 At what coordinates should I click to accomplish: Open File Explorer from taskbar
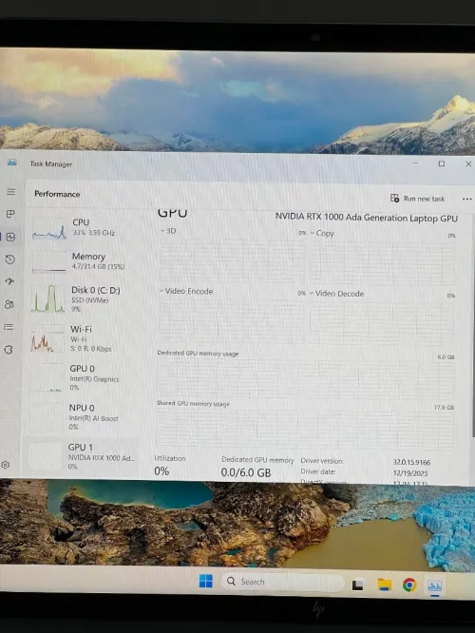coord(384,585)
